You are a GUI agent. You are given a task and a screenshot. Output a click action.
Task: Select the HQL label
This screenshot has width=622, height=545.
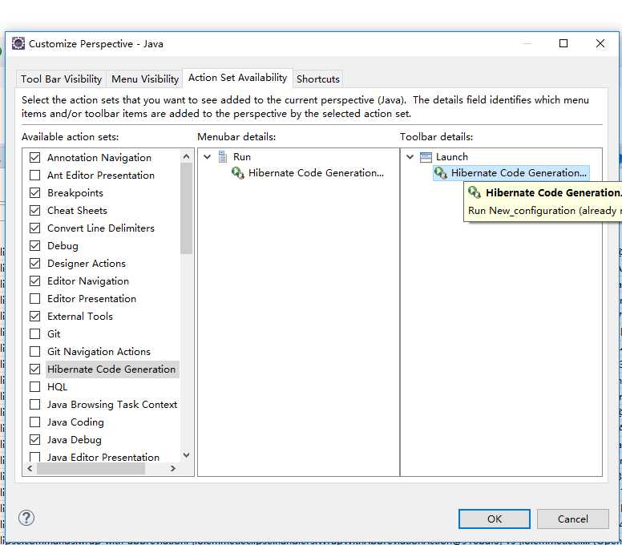pos(57,387)
